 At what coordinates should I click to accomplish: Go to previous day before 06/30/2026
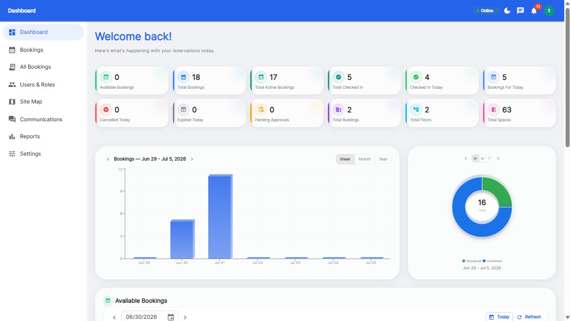coord(114,317)
